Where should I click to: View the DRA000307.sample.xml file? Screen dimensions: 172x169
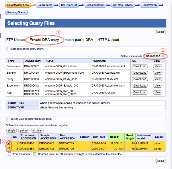pos(157,73)
